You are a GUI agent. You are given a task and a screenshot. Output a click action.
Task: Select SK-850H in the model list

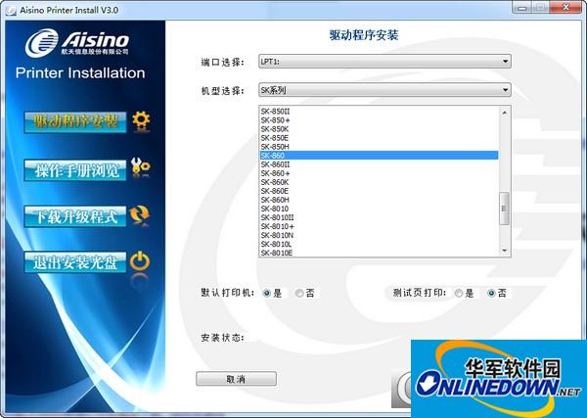pyautogui.click(x=379, y=147)
